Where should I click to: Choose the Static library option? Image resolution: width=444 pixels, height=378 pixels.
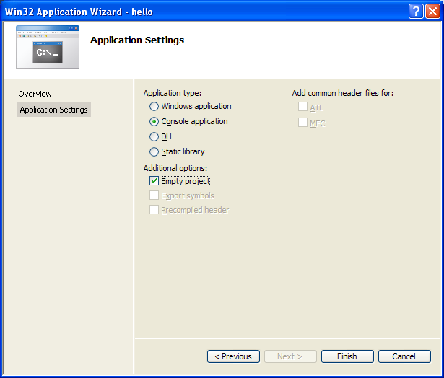point(154,152)
